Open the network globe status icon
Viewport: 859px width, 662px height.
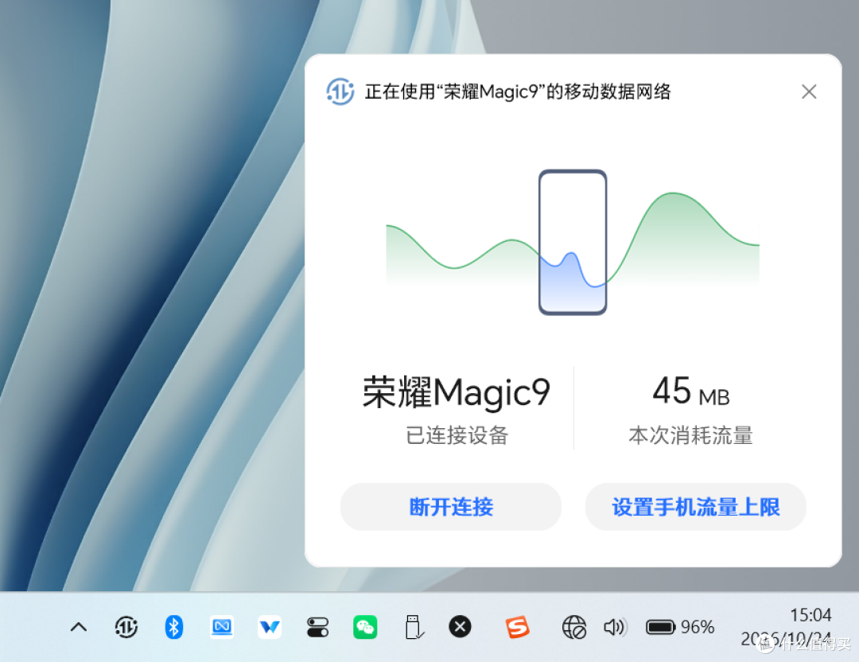pyautogui.click(x=574, y=627)
